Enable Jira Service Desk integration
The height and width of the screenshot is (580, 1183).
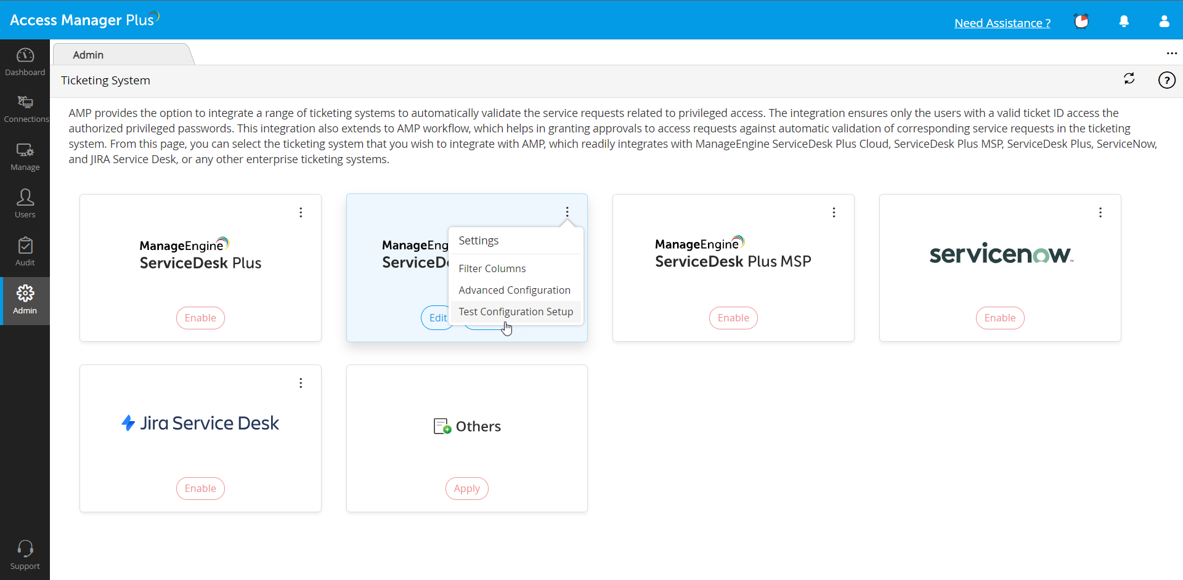coord(200,488)
